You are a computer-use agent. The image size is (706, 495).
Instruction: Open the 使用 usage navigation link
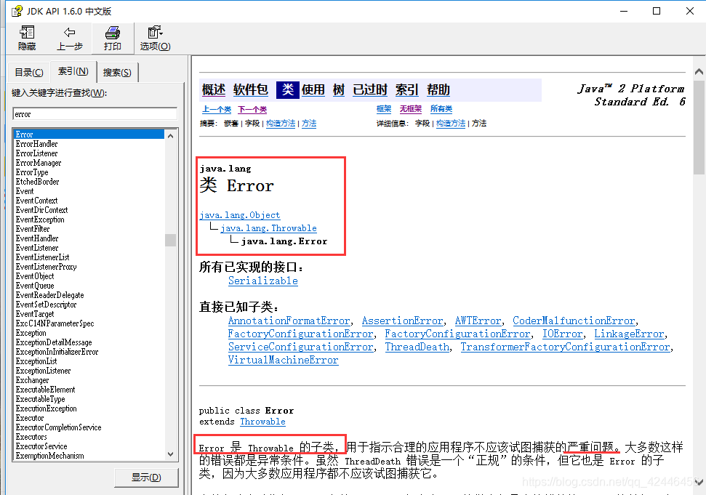click(313, 89)
